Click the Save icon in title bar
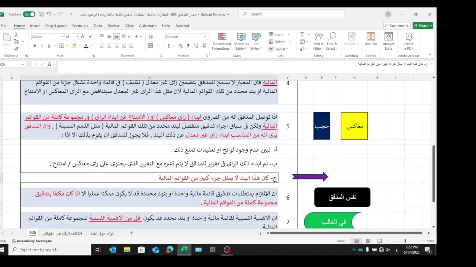 41,14
